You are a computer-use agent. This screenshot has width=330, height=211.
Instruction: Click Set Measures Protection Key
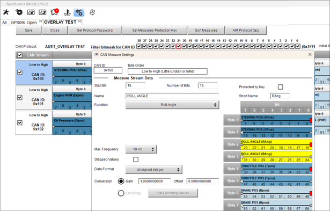point(155,30)
